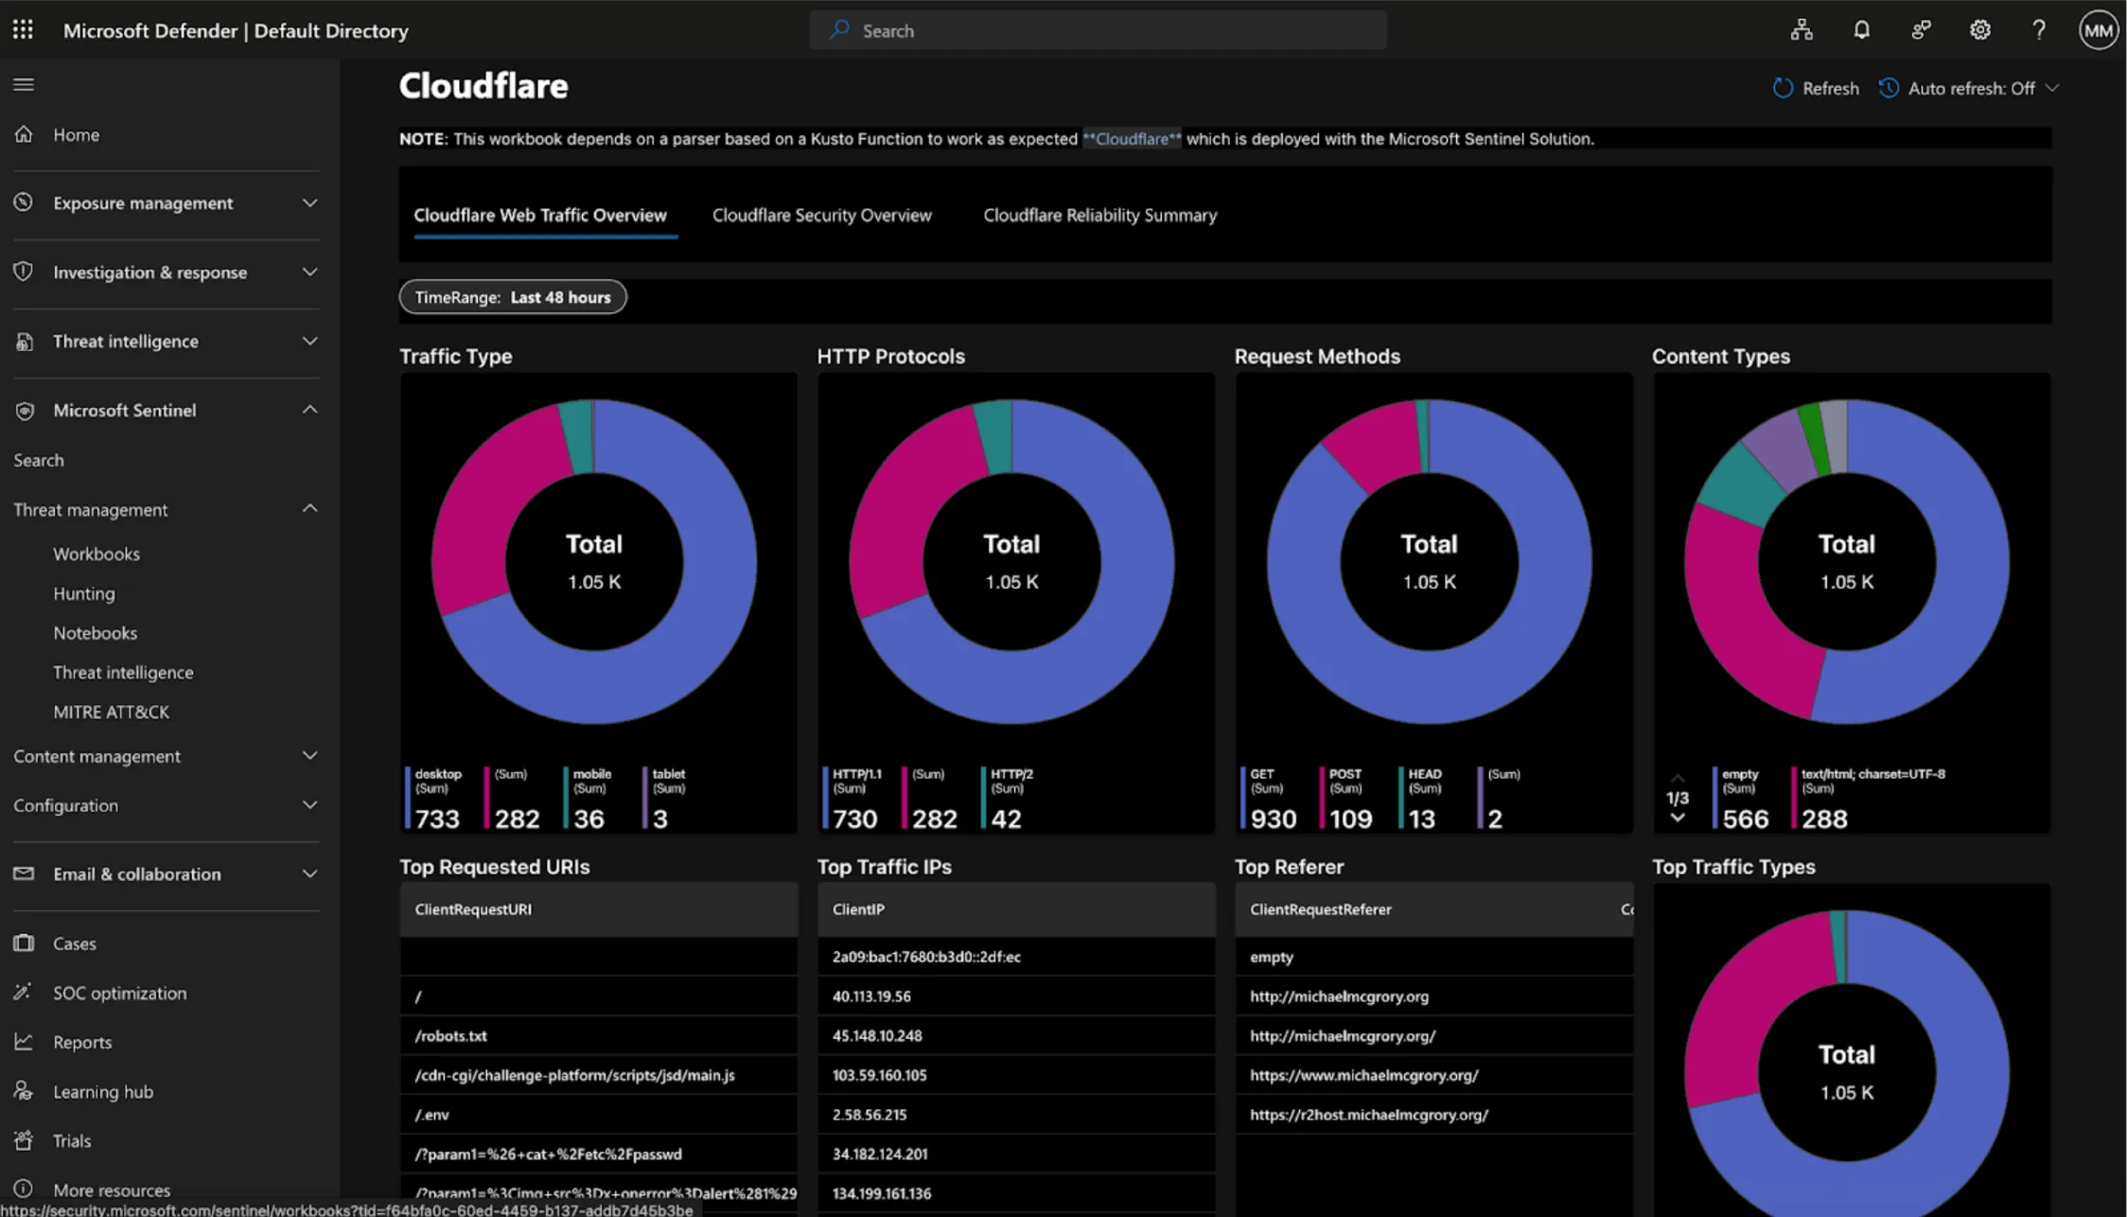Open the Cloudflare Reliability Summary tab

(1099, 215)
